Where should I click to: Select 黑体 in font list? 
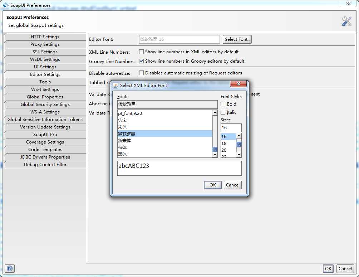point(165,154)
